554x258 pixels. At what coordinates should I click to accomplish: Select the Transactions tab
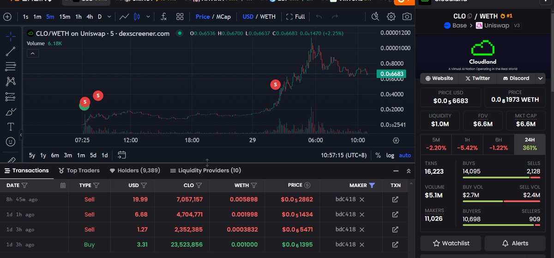tap(27, 170)
